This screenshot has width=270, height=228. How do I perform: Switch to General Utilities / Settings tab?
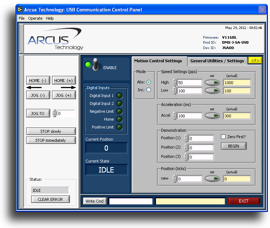point(217,61)
